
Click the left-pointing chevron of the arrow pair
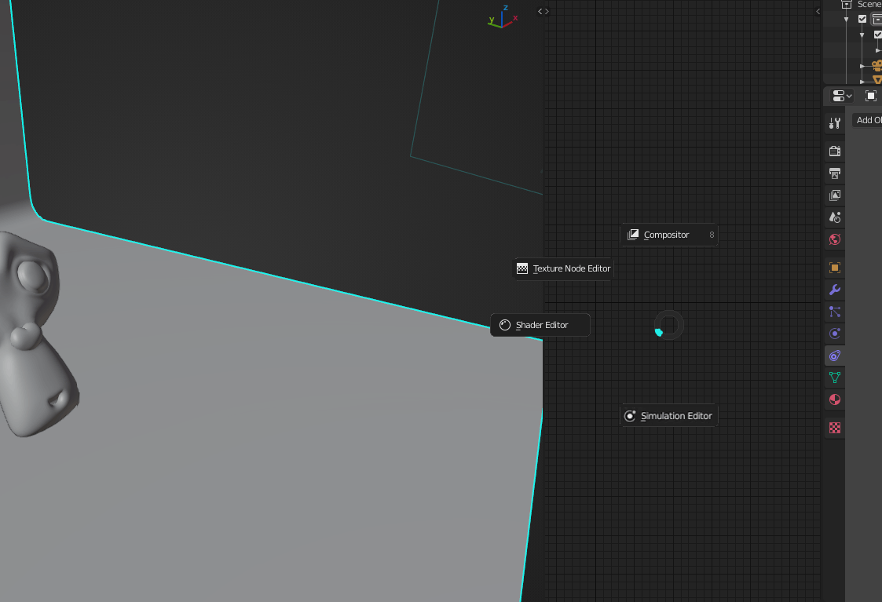tap(540, 11)
